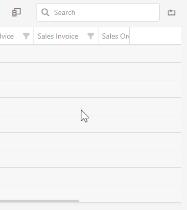Select the fifth empty grid row
The height and width of the screenshot is (210, 187).
coord(90,124)
